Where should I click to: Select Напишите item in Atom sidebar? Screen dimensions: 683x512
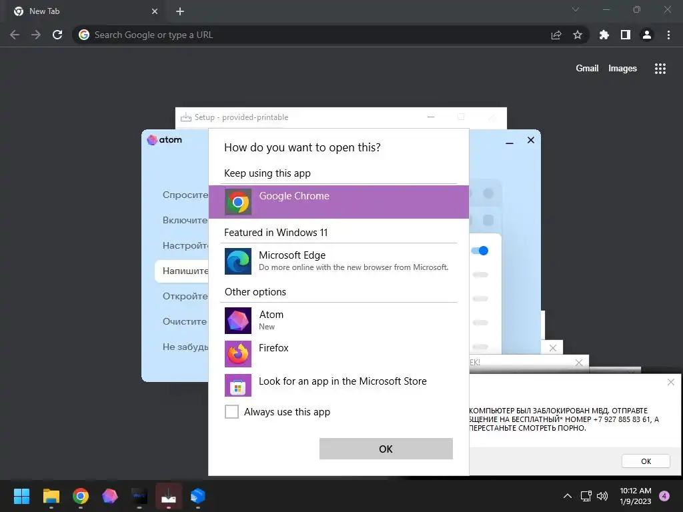pyautogui.click(x=182, y=271)
